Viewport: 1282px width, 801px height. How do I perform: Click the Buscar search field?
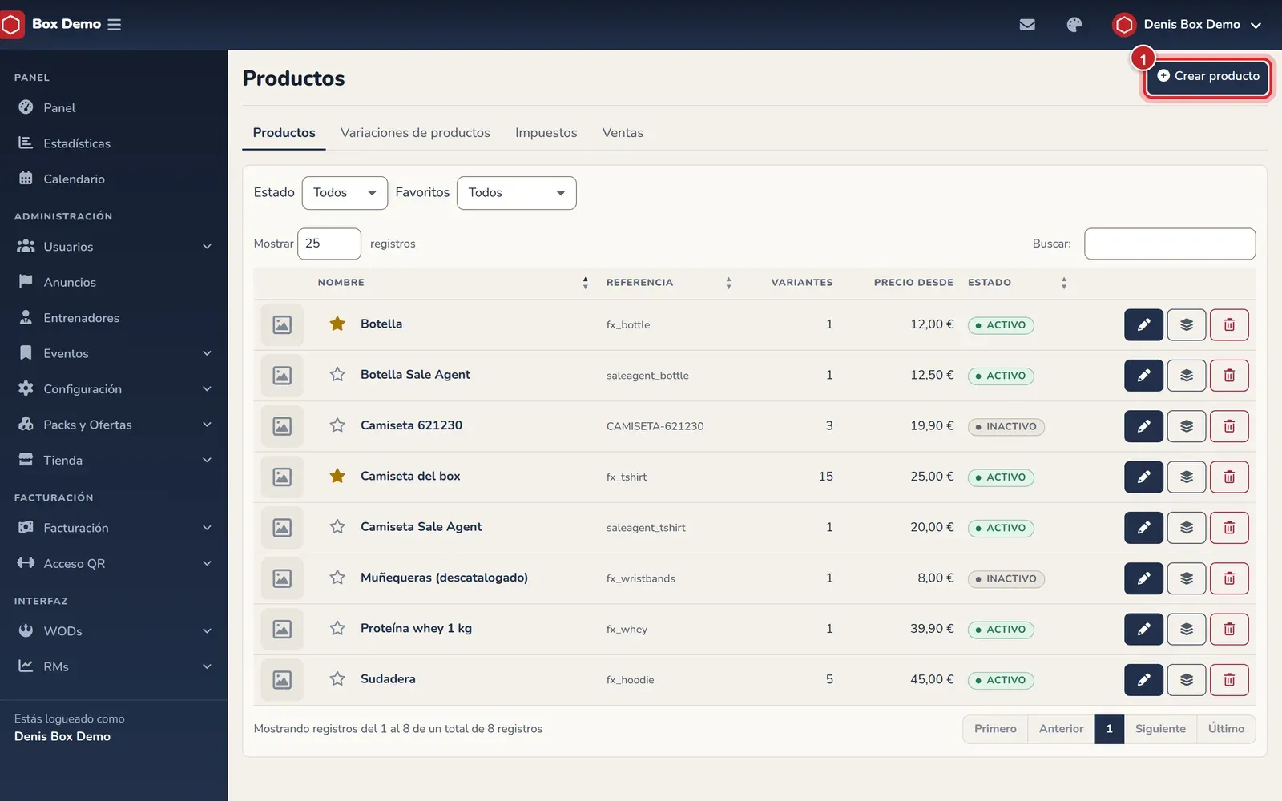[x=1170, y=244]
